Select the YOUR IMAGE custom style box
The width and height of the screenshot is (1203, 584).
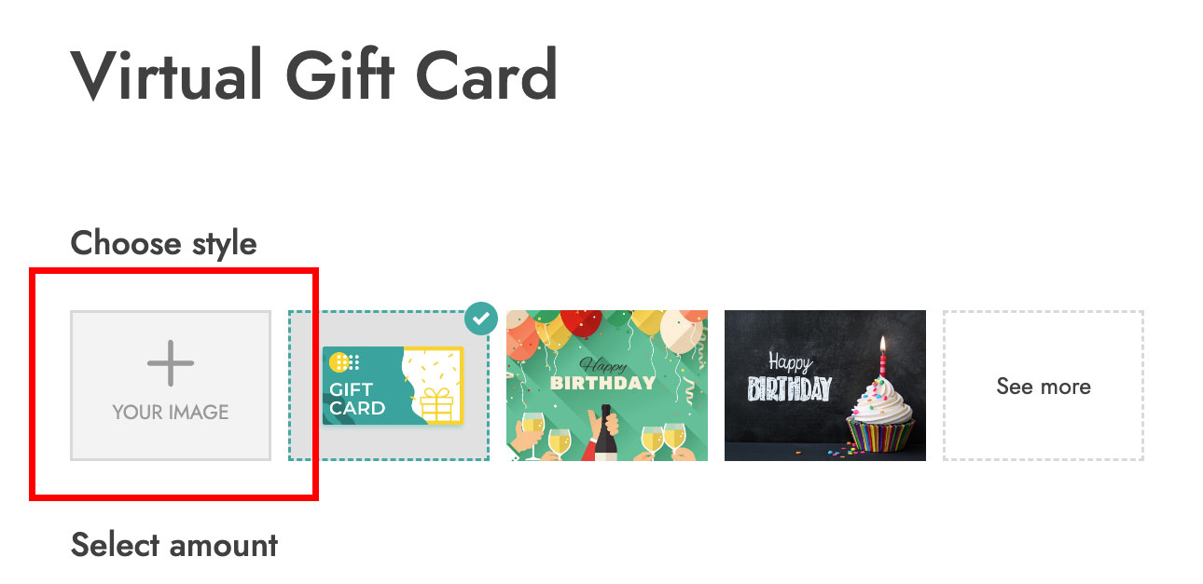click(171, 386)
